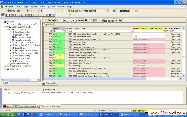This screenshot has width=187, height=117.
Task: Click the blue-yellow icon left of green screen icons
Action: 114,11
